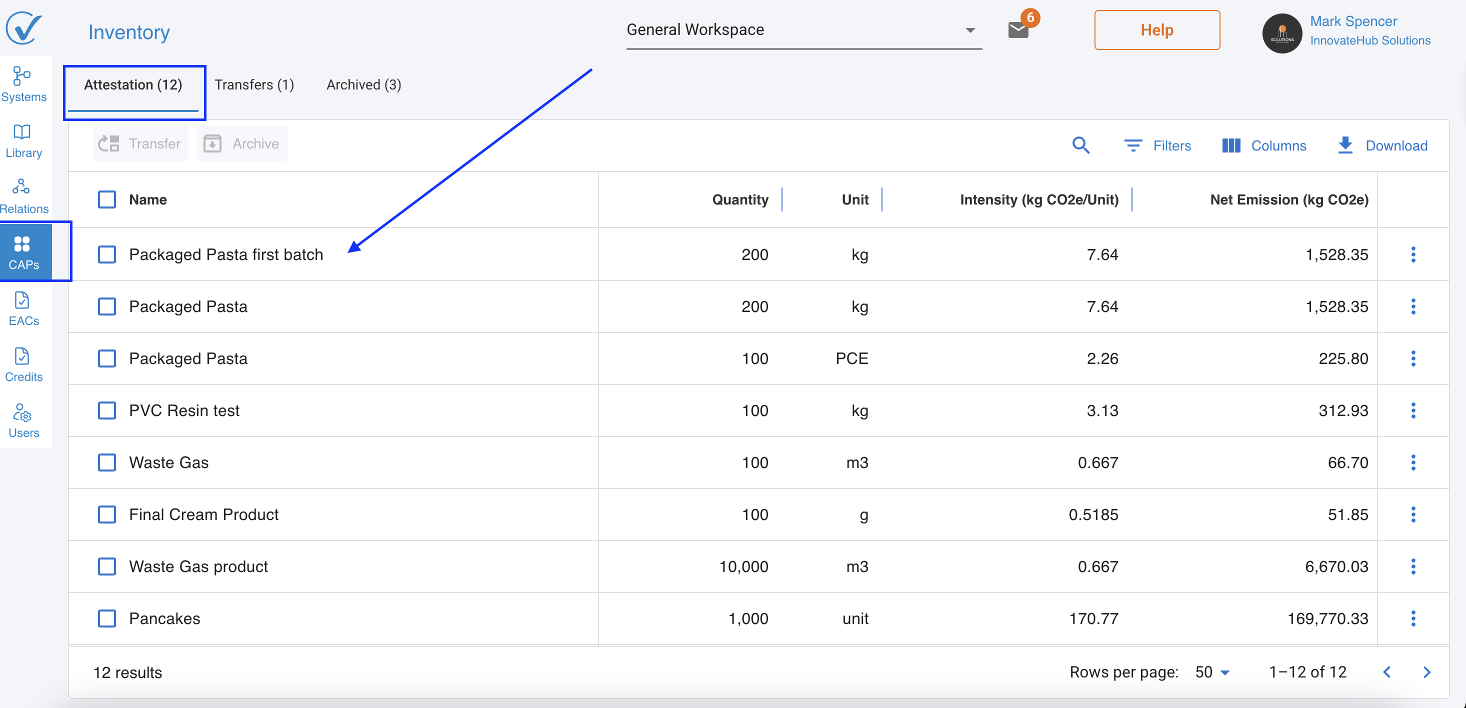Switch to the Transfers (1) tab

click(x=254, y=85)
